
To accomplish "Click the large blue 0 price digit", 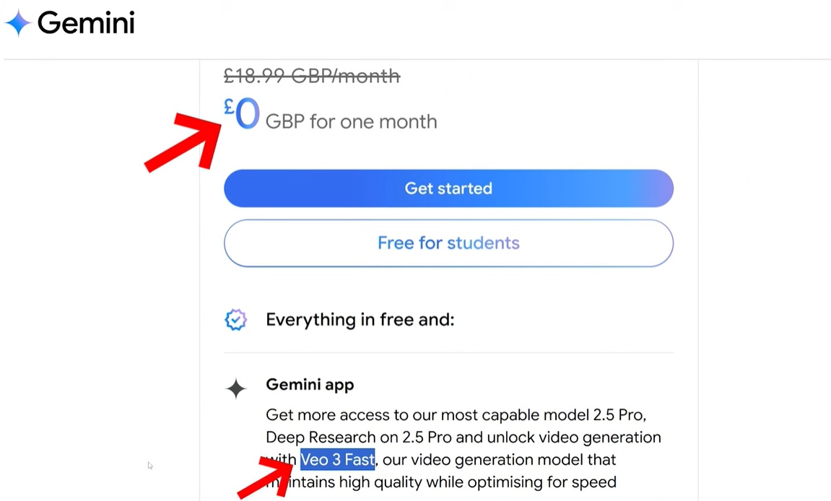I will 248,116.
